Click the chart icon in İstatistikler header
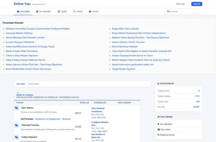Viewport: 216px width, 142px height. [158, 83]
